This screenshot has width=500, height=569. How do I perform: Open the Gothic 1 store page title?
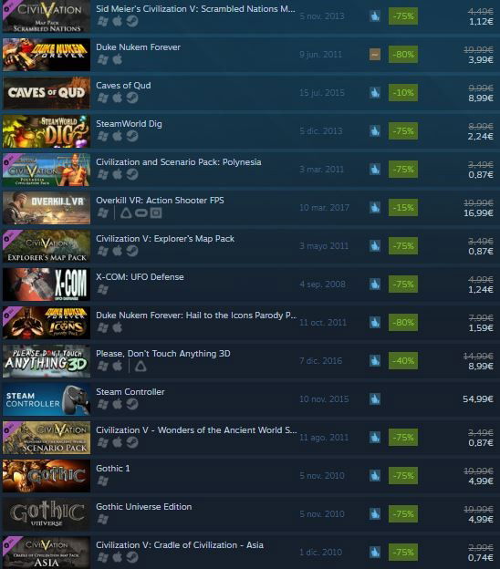pyautogui.click(x=113, y=468)
